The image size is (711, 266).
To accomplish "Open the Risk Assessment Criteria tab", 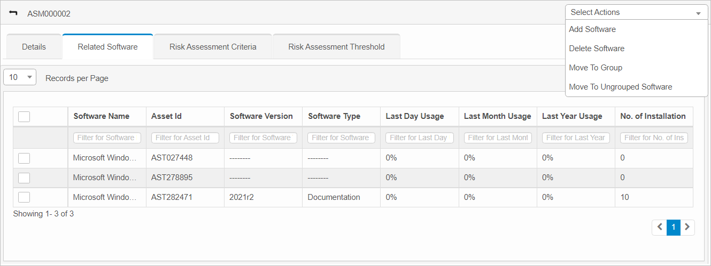I will (213, 47).
